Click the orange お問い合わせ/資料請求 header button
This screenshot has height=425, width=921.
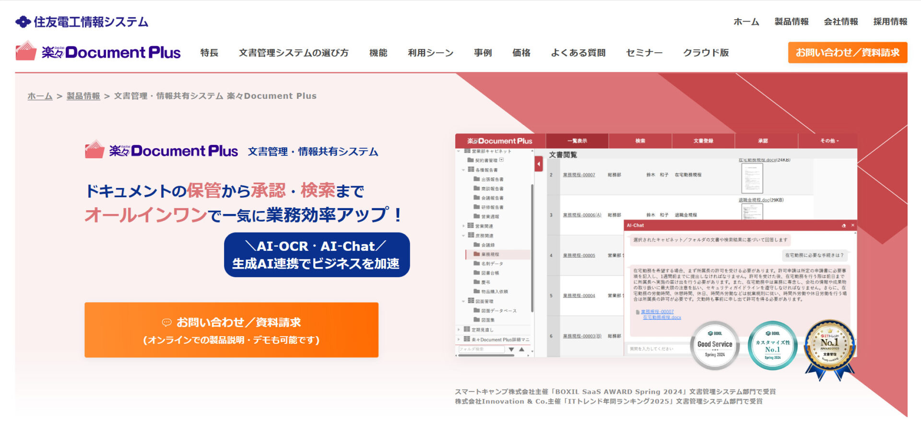click(848, 52)
